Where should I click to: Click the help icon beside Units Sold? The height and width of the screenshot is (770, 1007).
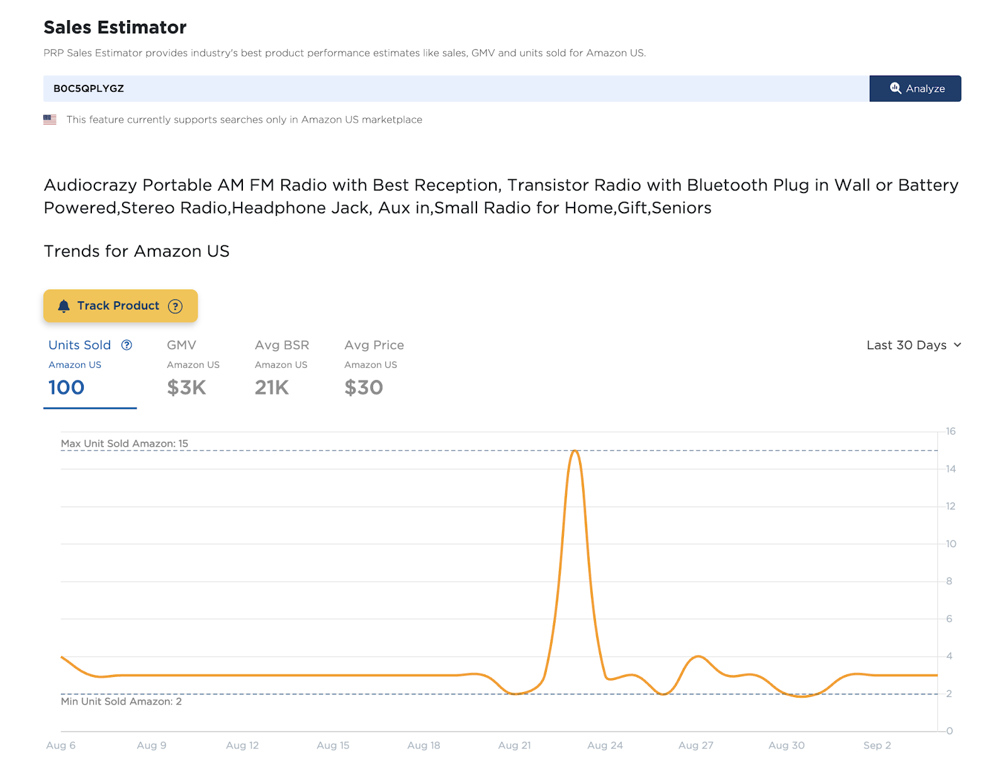[127, 345]
